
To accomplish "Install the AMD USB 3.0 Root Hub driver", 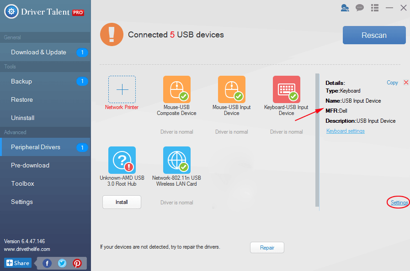I will click(x=122, y=202).
